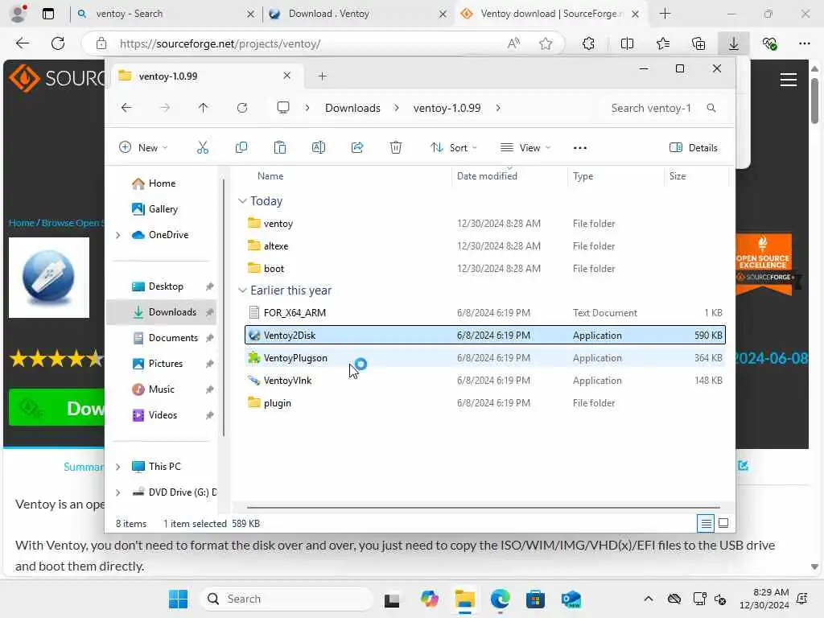Open Edge favorites list icon
Image resolution: width=824 pixels, height=618 pixels.
(663, 43)
